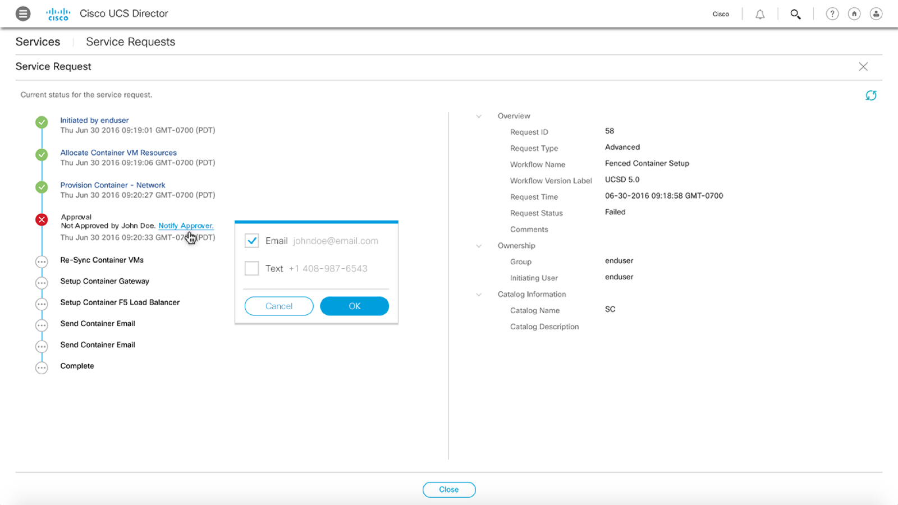Open the notifications bell

tap(760, 14)
